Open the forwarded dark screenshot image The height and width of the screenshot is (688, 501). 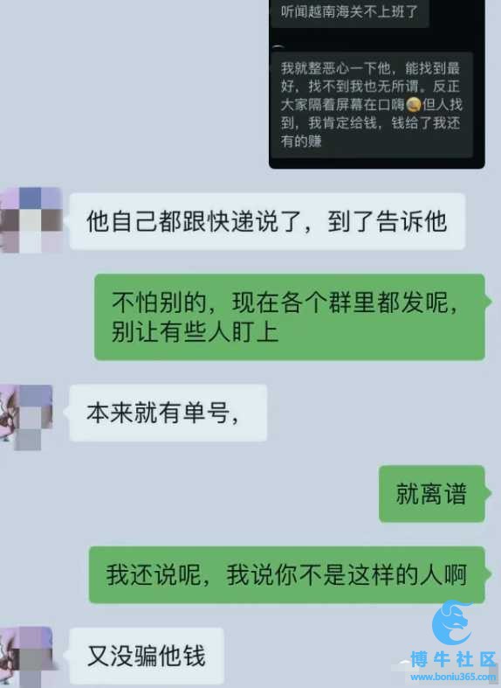pyautogui.click(x=377, y=84)
